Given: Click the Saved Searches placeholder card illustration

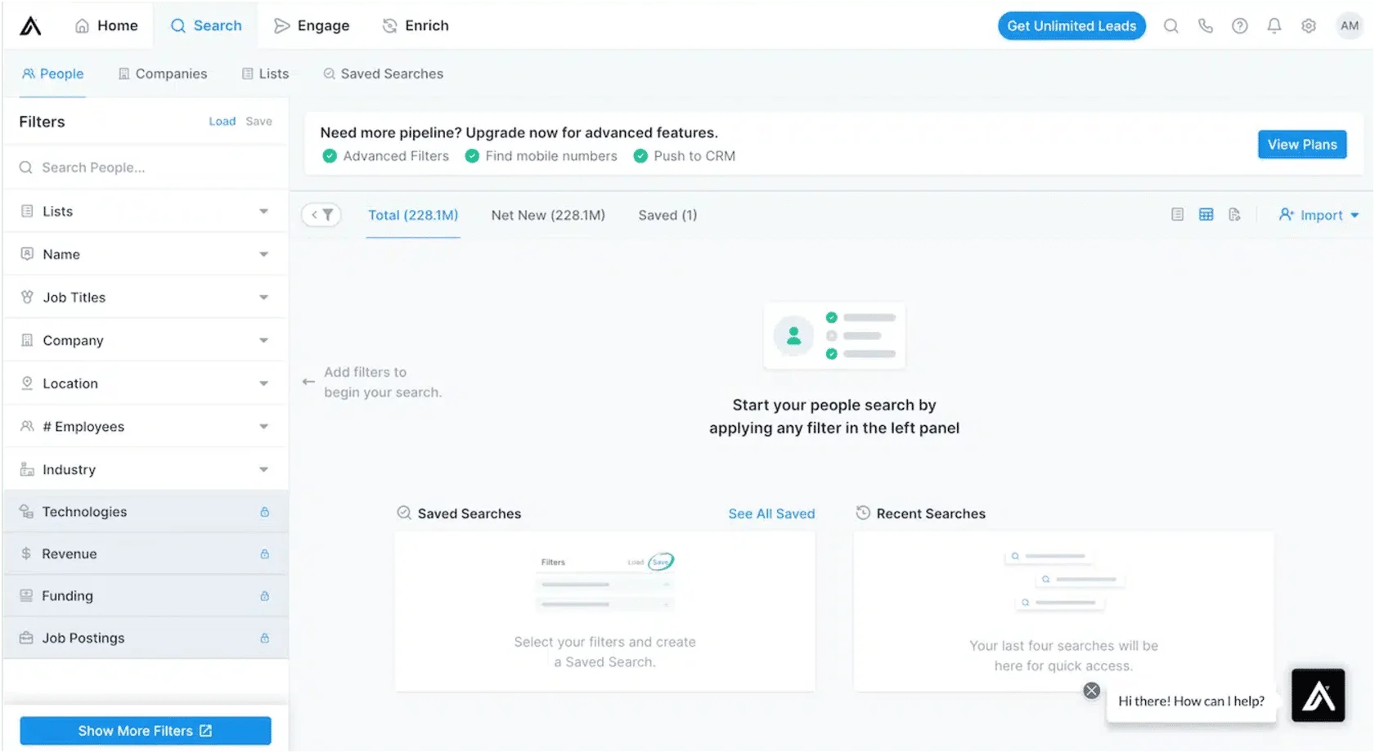Looking at the screenshot, I should [x=605, y=582].
